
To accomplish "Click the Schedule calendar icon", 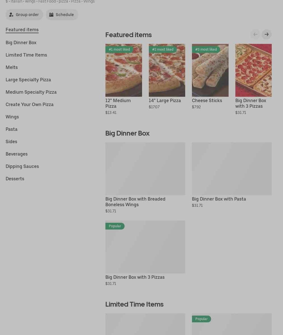I will 51,15.
